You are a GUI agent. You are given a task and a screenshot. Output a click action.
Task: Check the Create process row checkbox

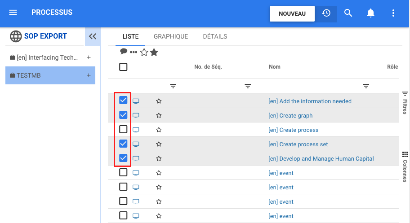pyautogui.click(x=123, y=130)
